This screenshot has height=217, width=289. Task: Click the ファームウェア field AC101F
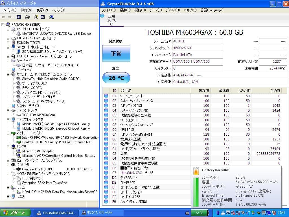coord(197,41)
